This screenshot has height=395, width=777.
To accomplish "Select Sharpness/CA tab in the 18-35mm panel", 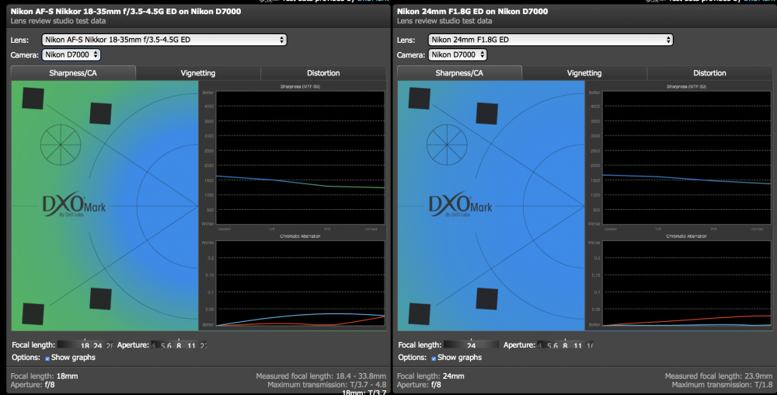I will tap(73, 73).
